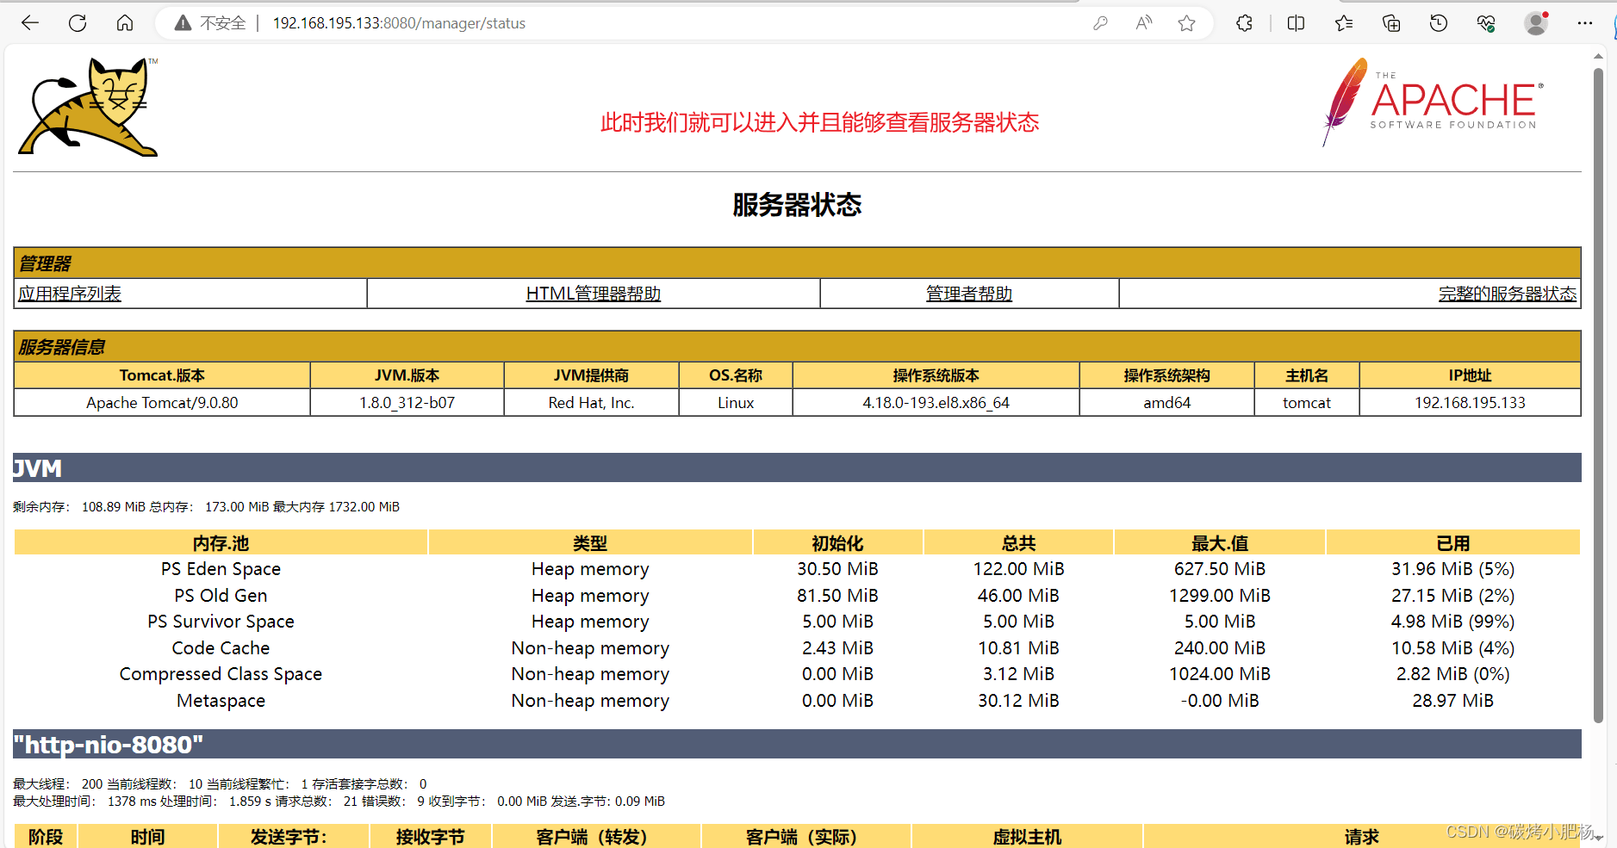1617x848 pixels.
Task: Click the 客户端（转发） column header
Action: [x=596, y=837]
